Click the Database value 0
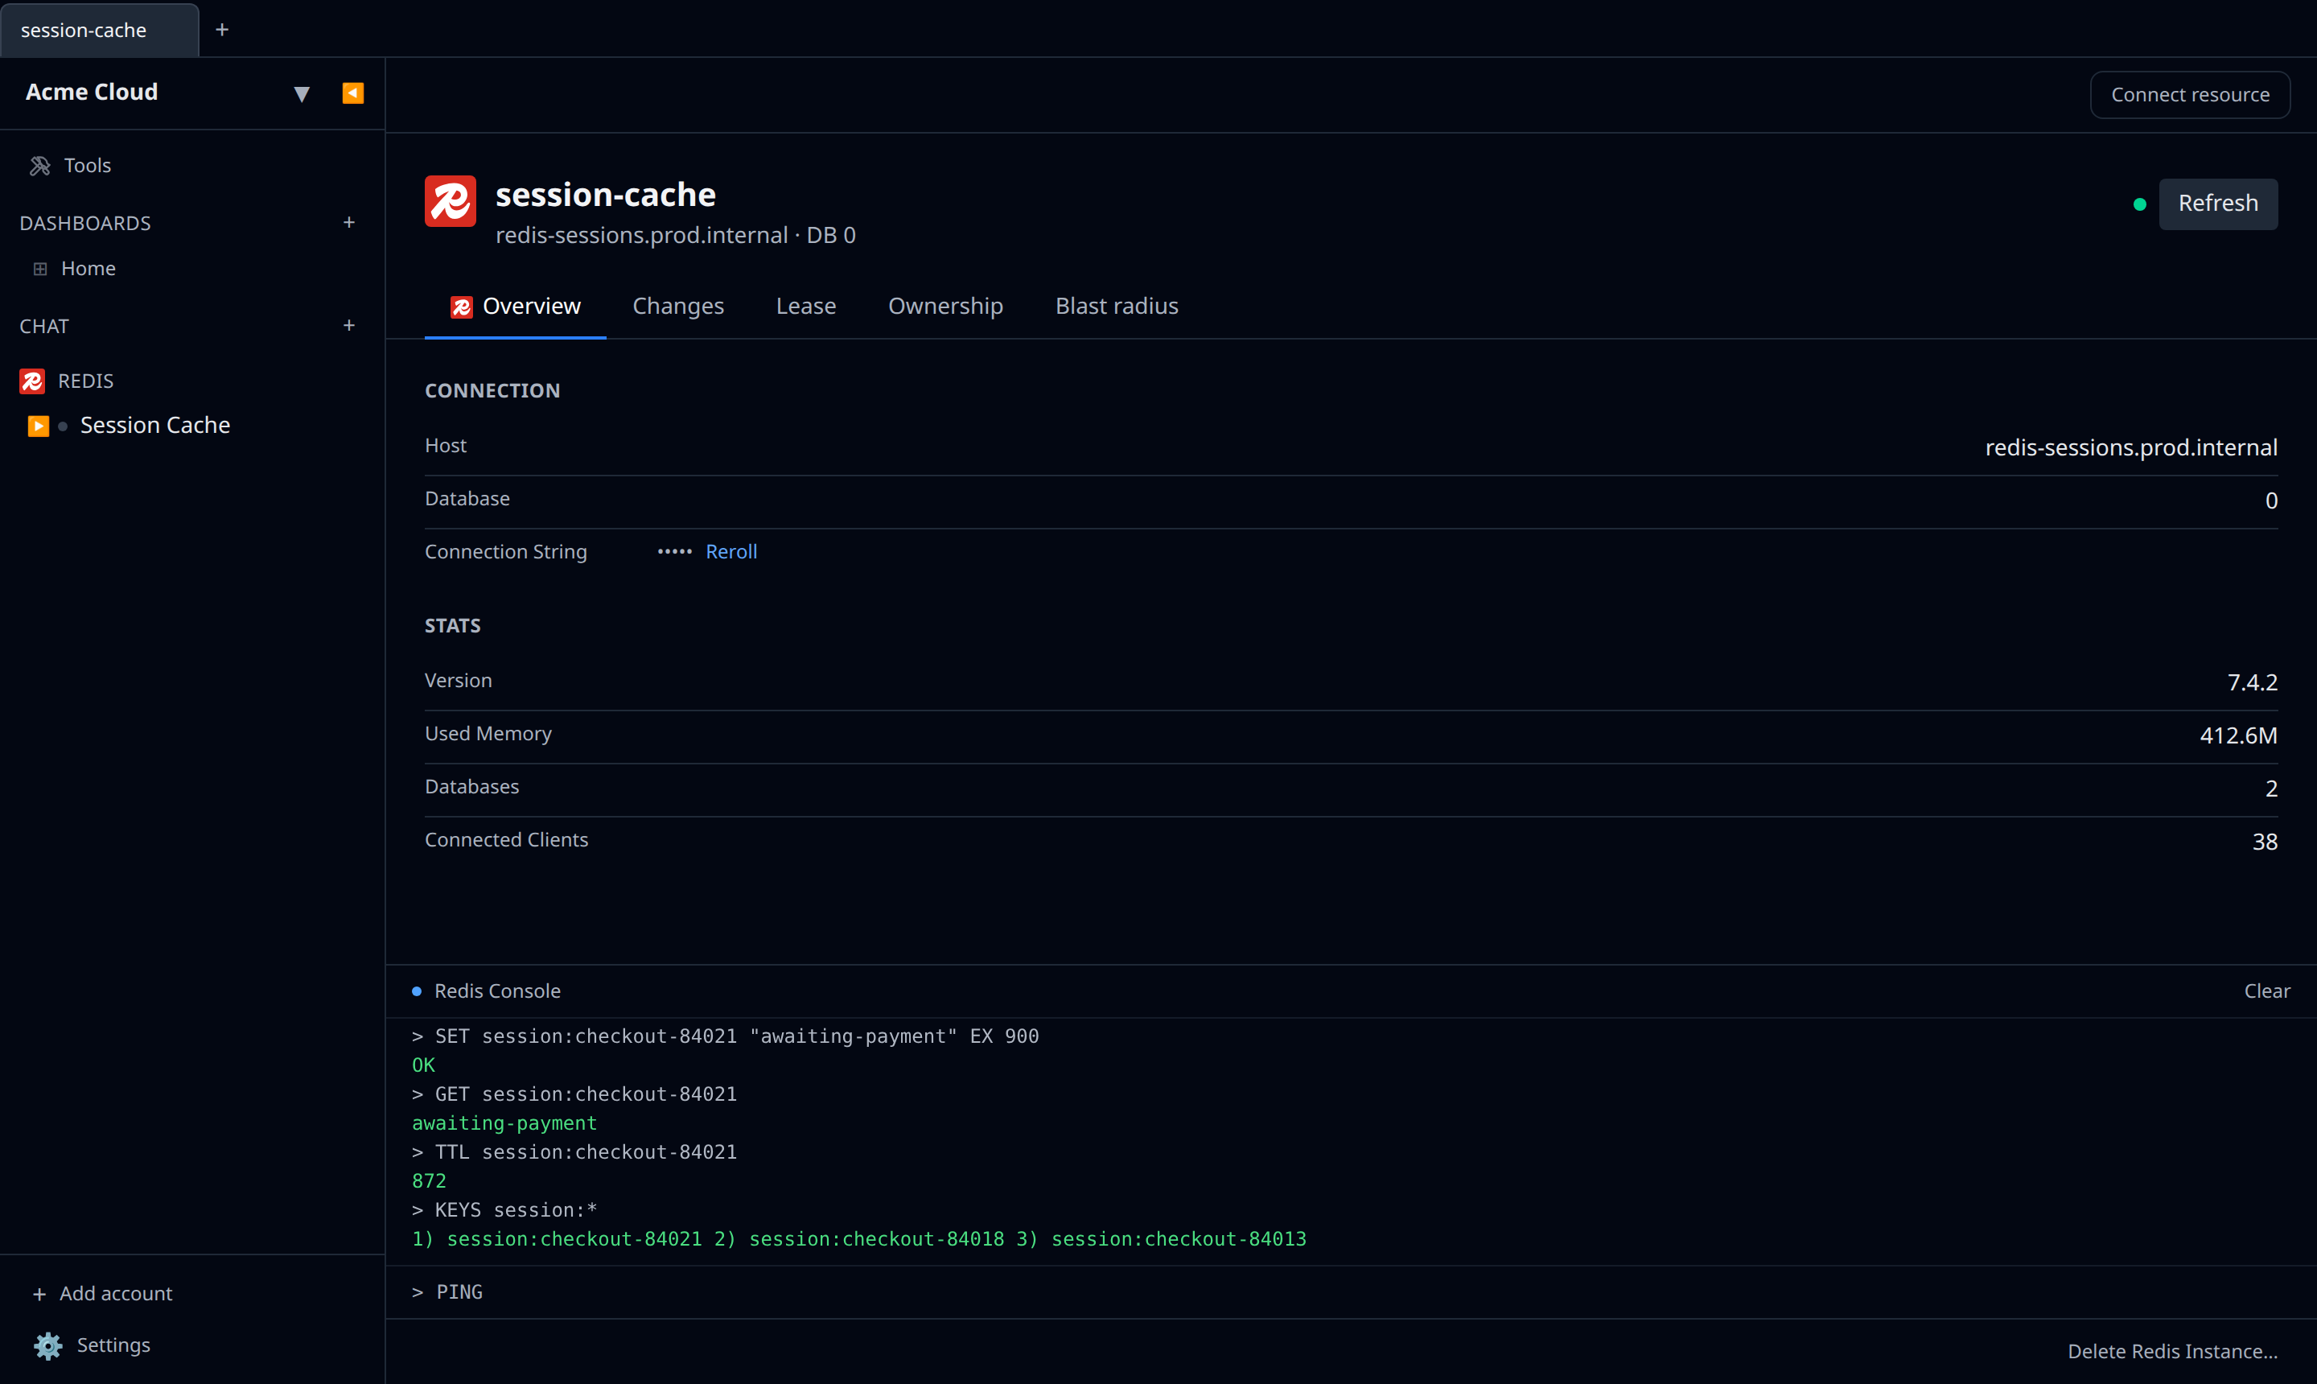 (2270, 500)
